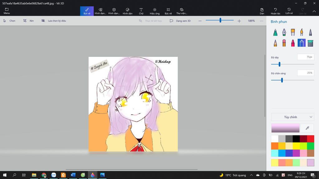Viewport: 319px width, 179px height.
Task: Select the Oil brush
Action: tap(293, 32)
